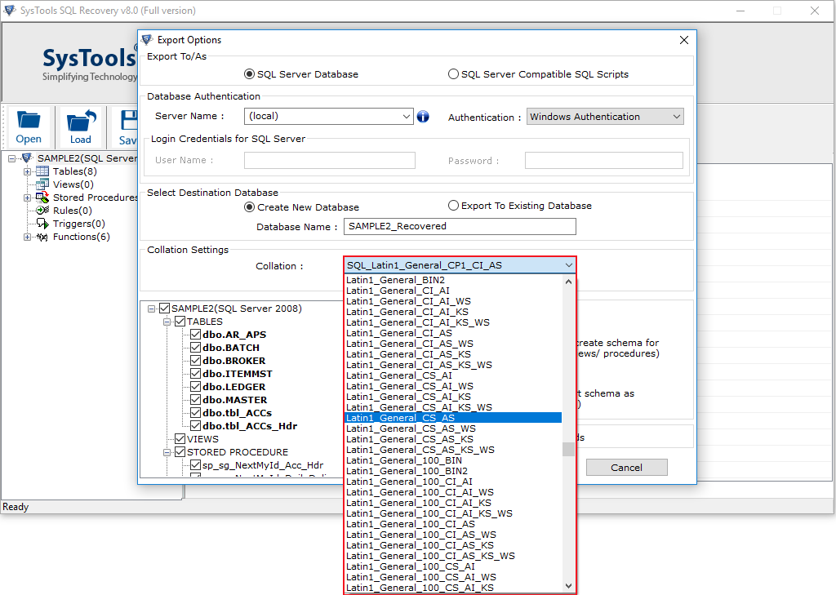Uncheck dbo.BROKER table checkbox

(196, 361)
